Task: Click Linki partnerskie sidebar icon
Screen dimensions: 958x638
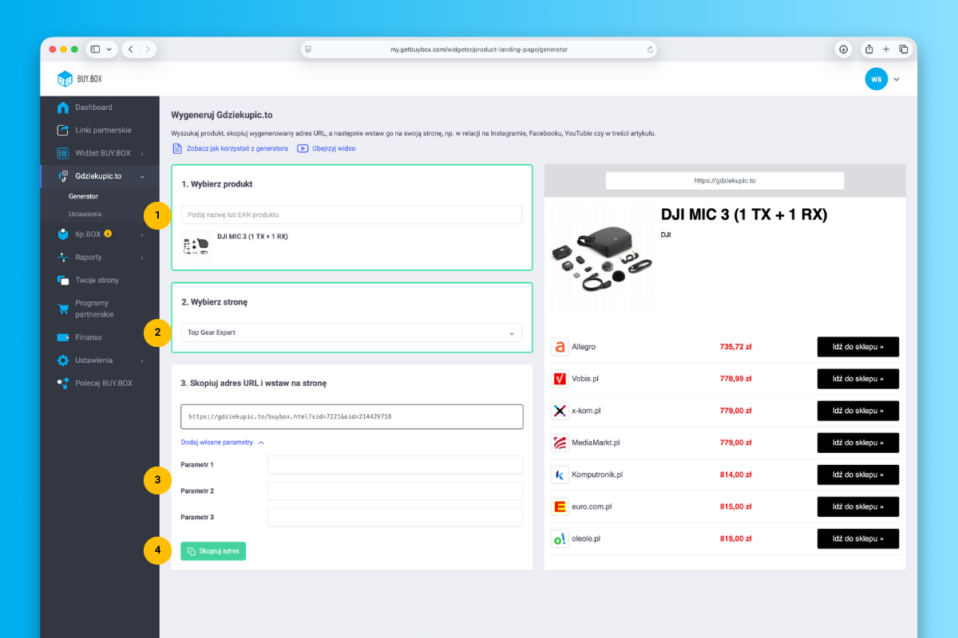Action: pyautogui.click(x=63, y=130)
